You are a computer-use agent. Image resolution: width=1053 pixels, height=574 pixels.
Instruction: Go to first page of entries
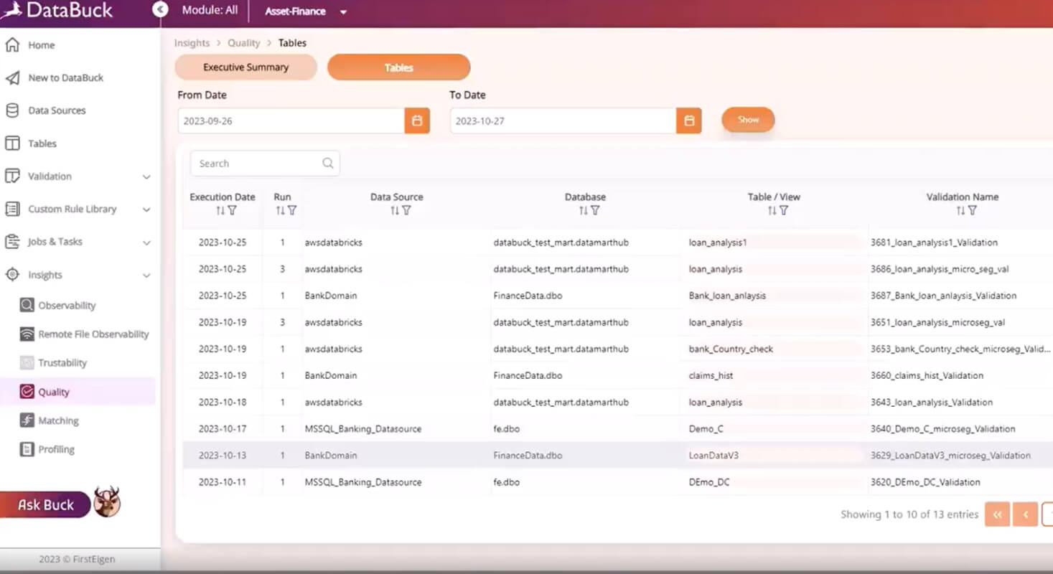pos(997,514)
